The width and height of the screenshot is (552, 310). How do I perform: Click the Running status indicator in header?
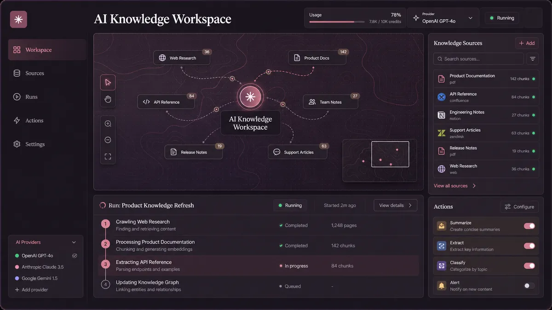pos(502,18)
